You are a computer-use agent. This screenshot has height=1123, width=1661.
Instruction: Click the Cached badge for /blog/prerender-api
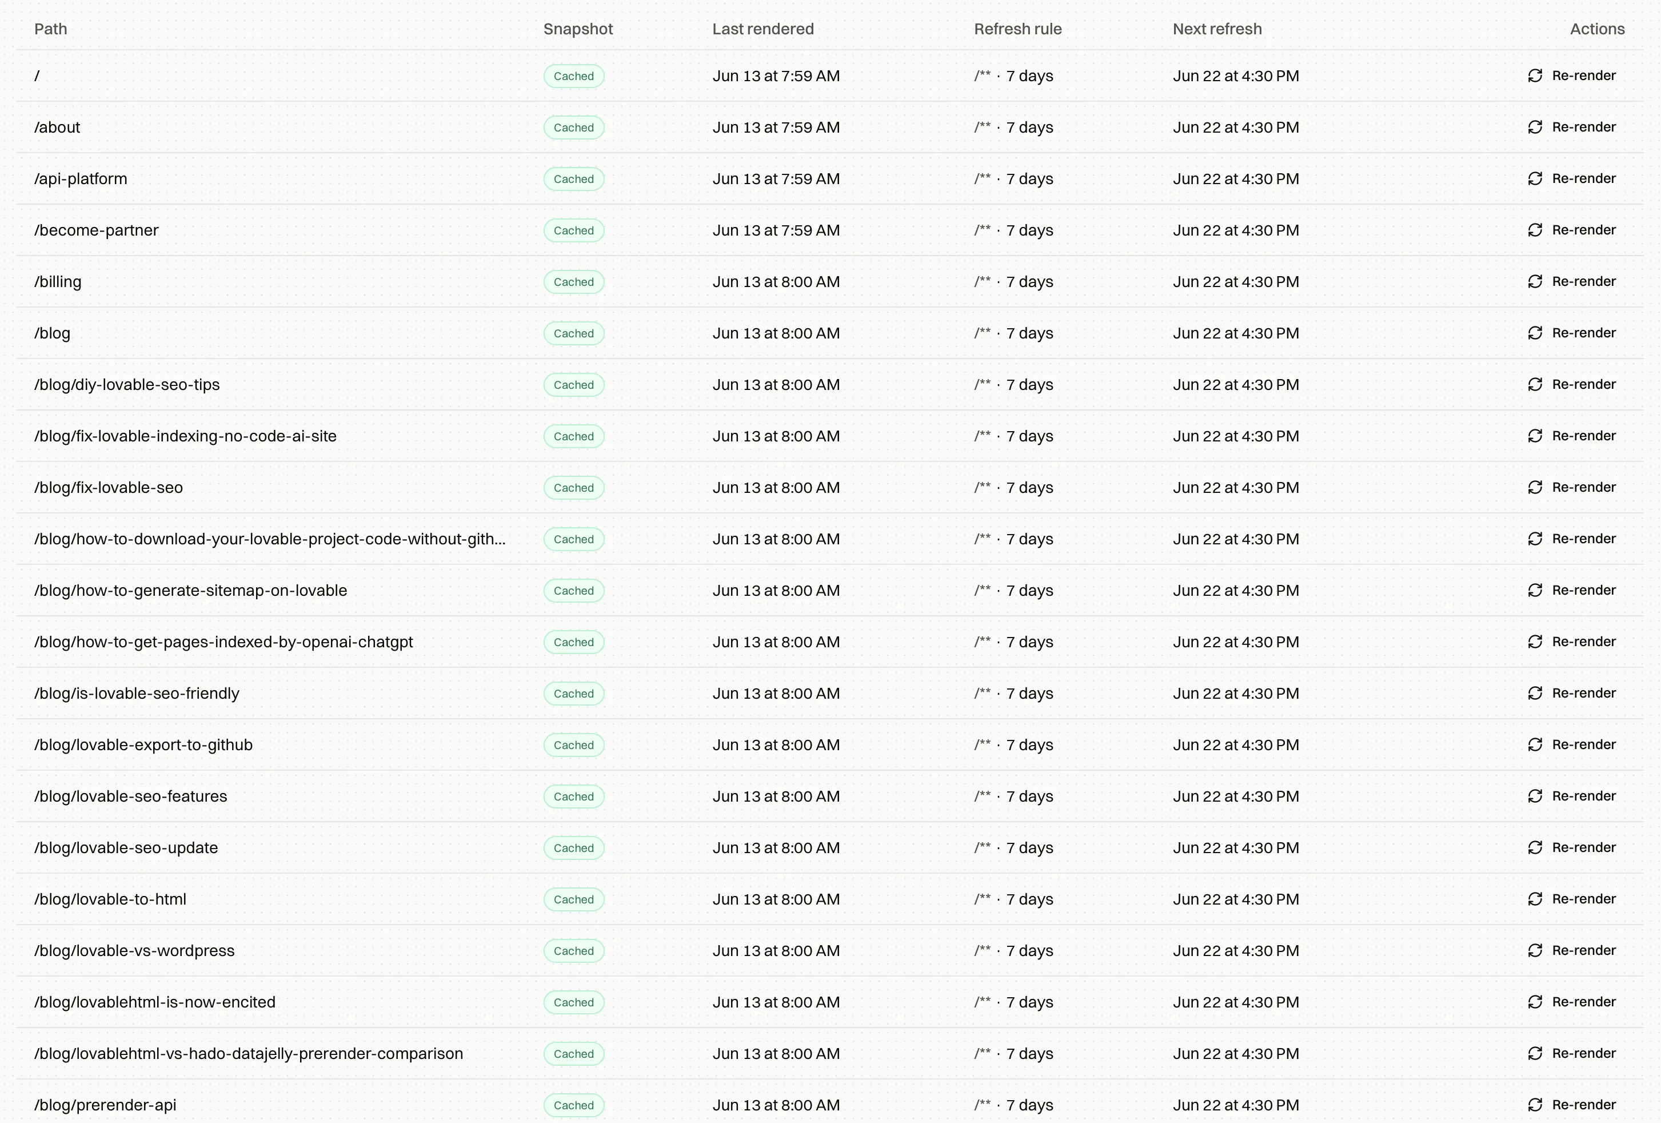click(x=574, y=1106)
